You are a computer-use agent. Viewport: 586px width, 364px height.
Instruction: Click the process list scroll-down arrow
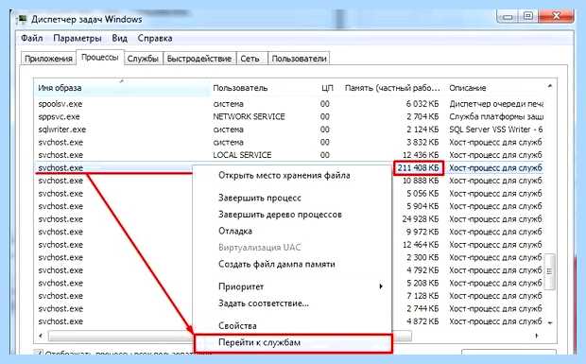click(550, 322)
